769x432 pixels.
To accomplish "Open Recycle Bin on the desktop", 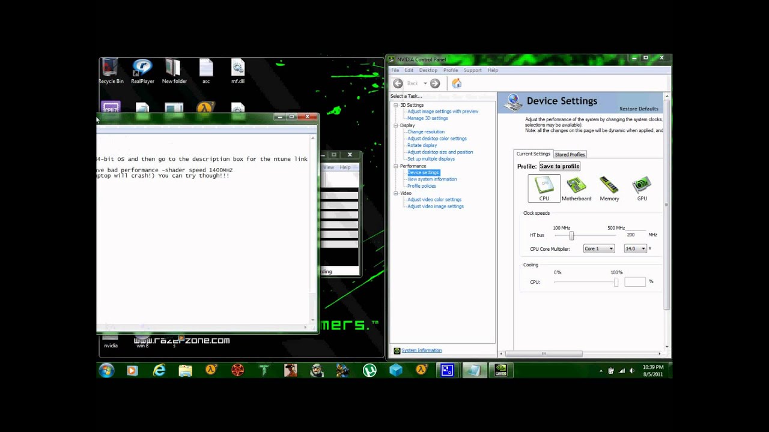I will pos(111,71).
